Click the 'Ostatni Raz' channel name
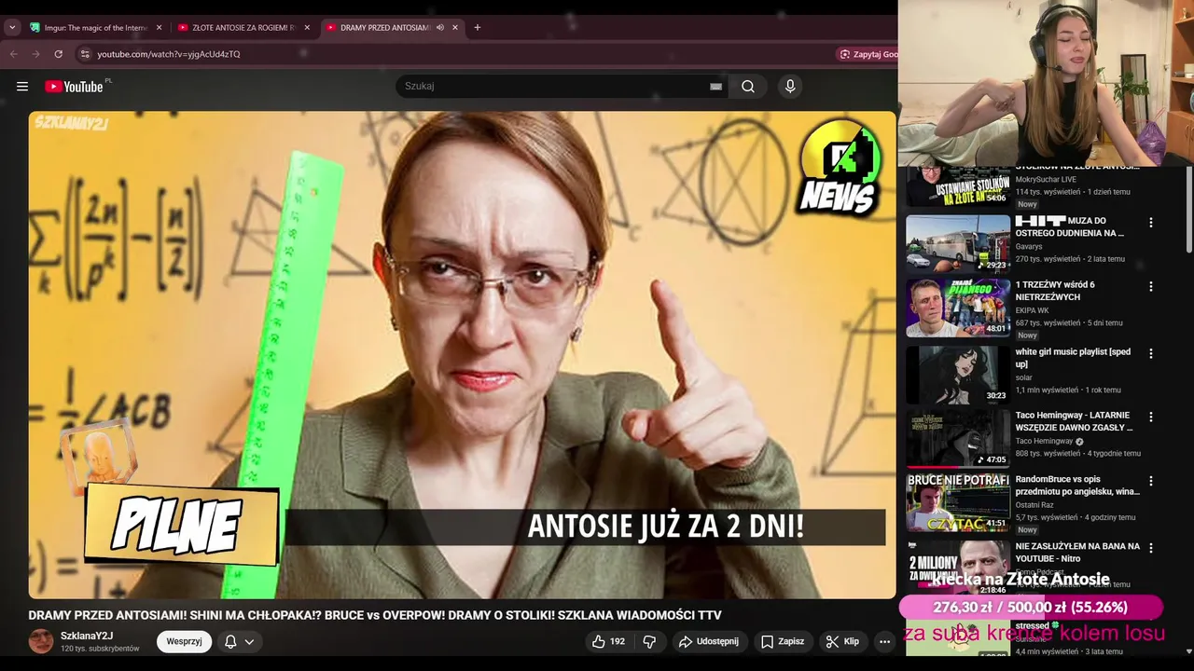This screenshot has height=671, width=1194. [1035, 505]
